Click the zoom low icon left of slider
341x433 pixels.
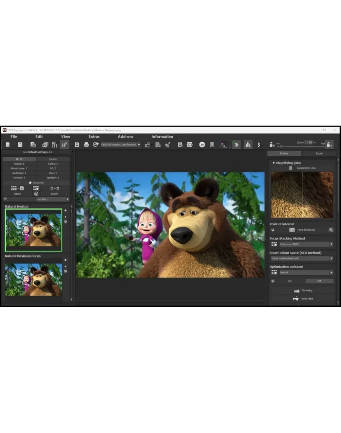(272, 145)
